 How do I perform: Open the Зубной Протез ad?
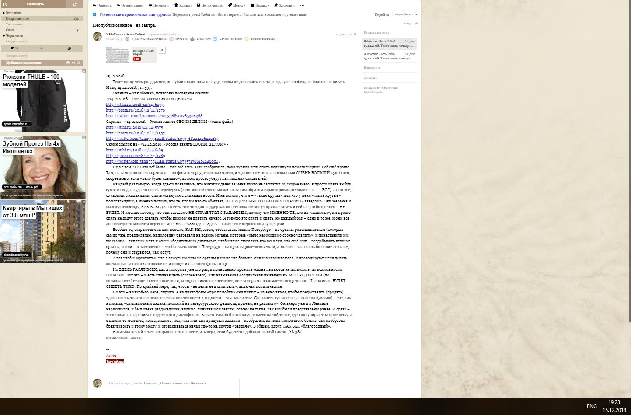[43, 167]
